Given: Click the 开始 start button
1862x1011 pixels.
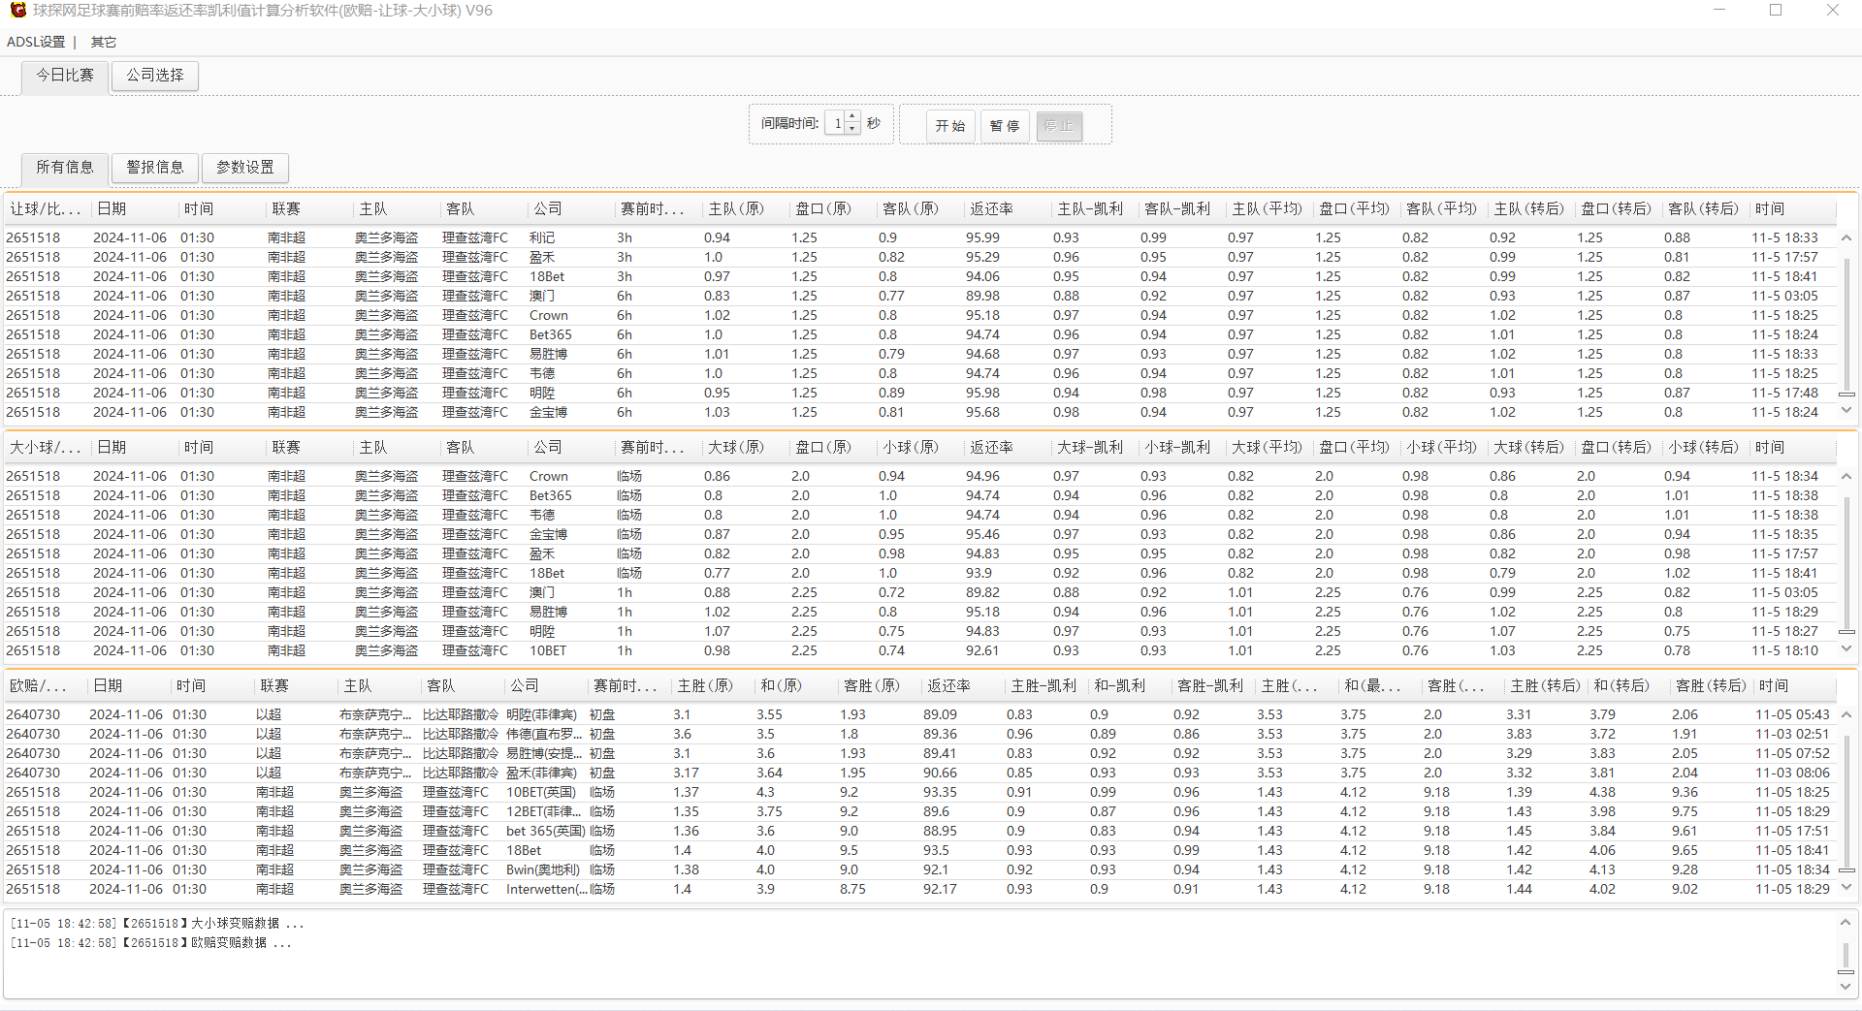Looking at the screenshot, I should tap(950, 126).
